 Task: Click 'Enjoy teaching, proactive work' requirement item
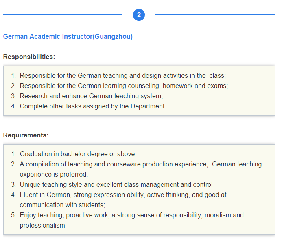[x=132, y=215]
